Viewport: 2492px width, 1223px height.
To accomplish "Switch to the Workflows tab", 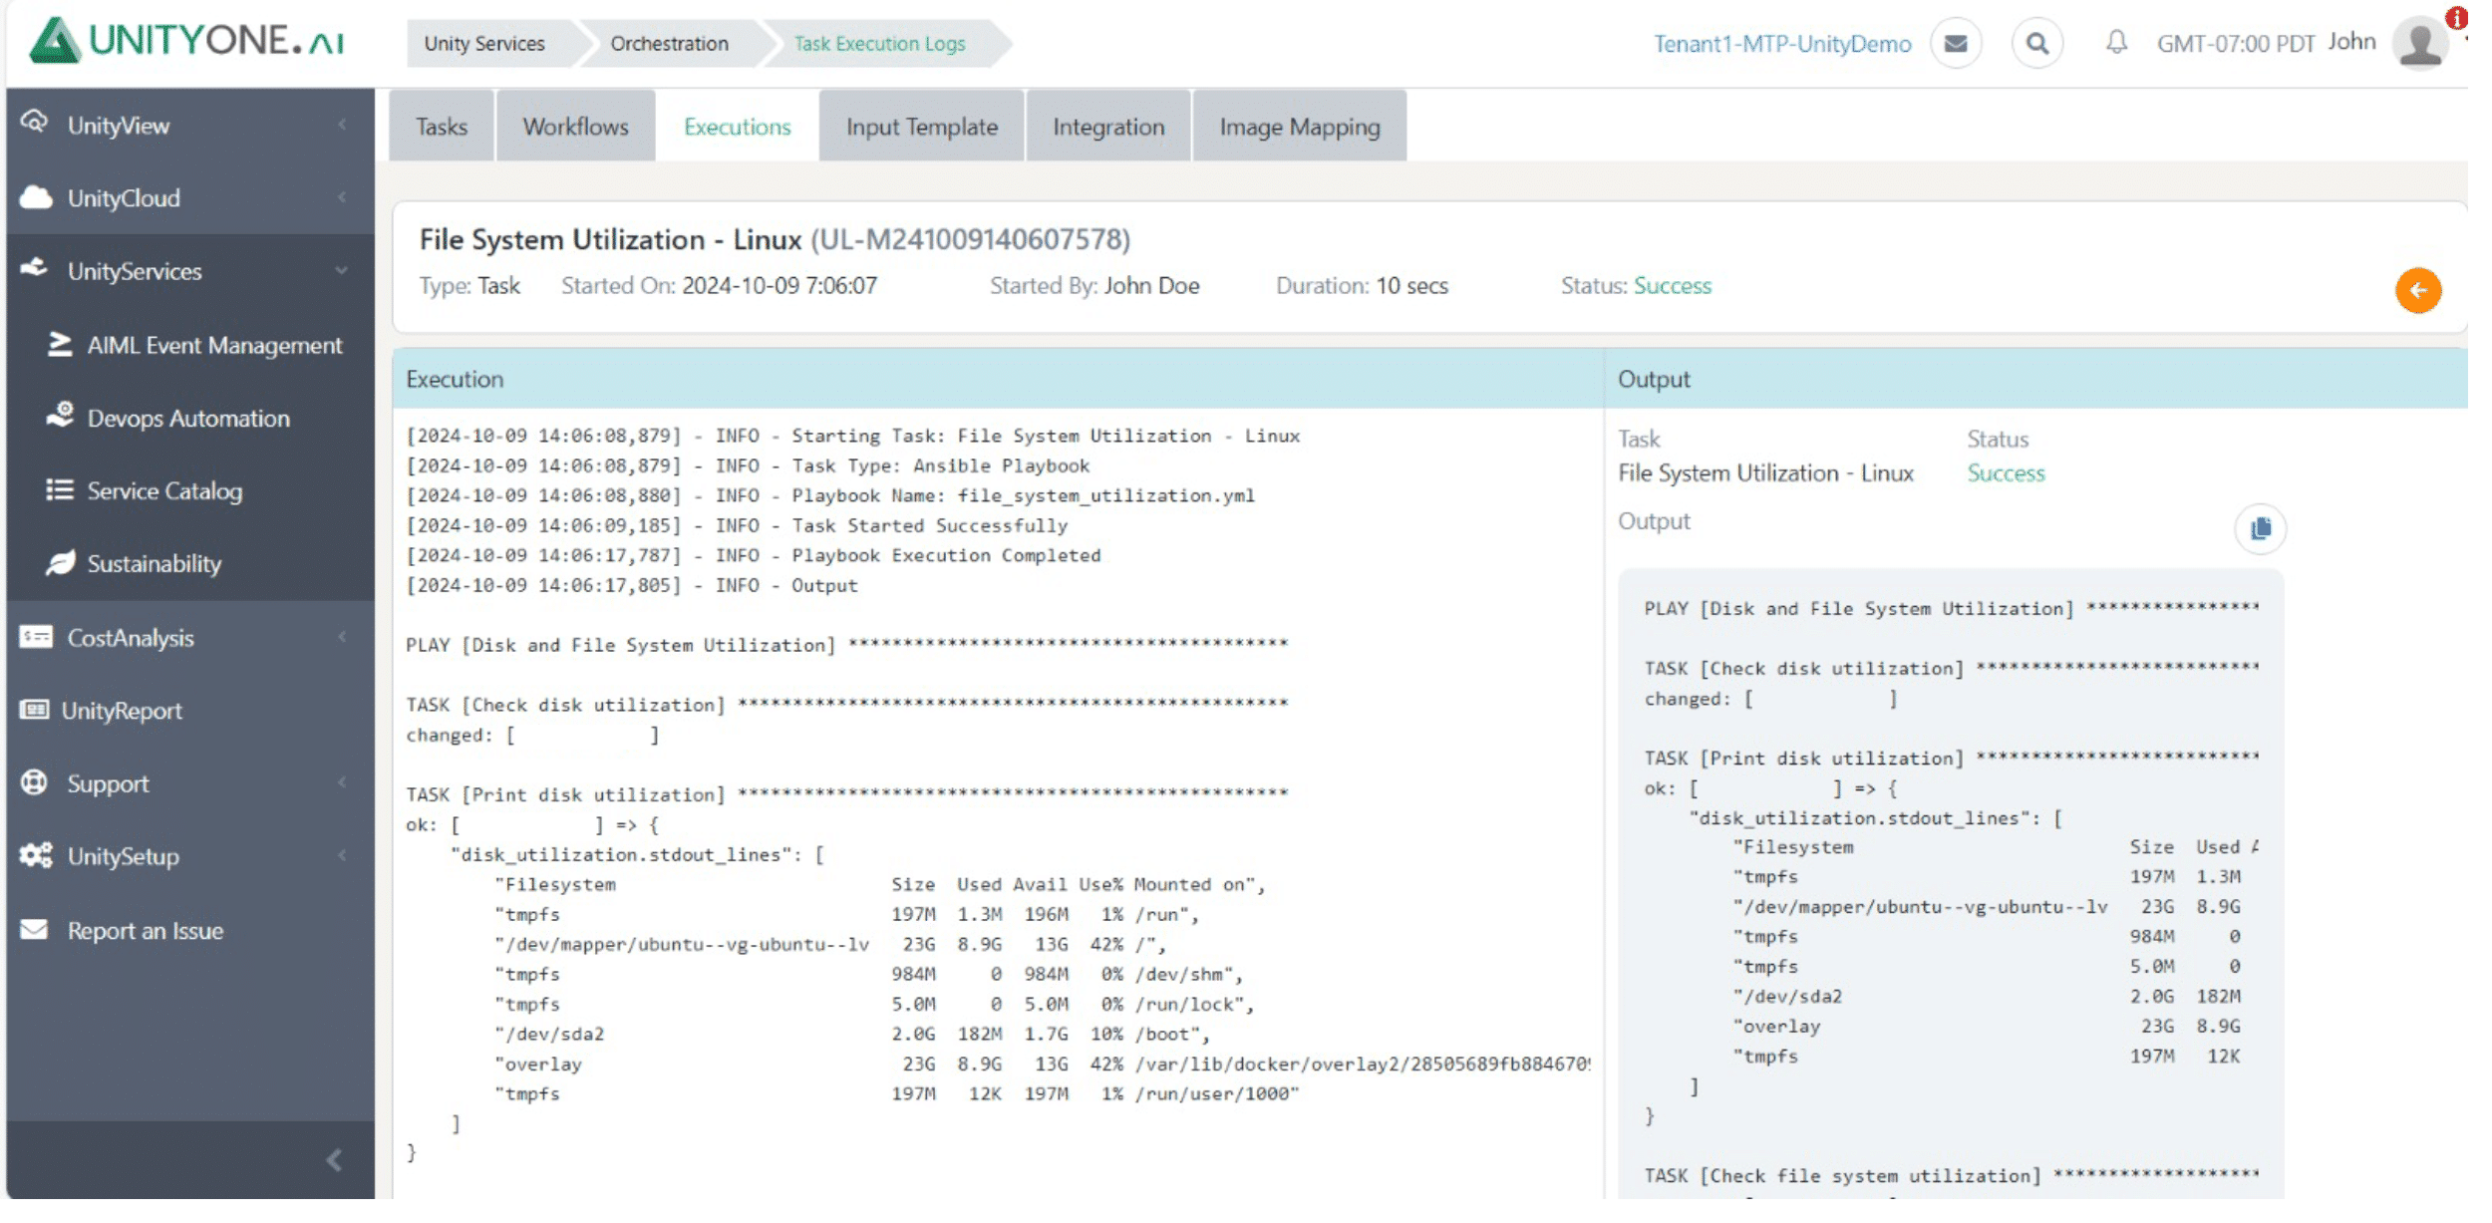I will pos(576,127).
